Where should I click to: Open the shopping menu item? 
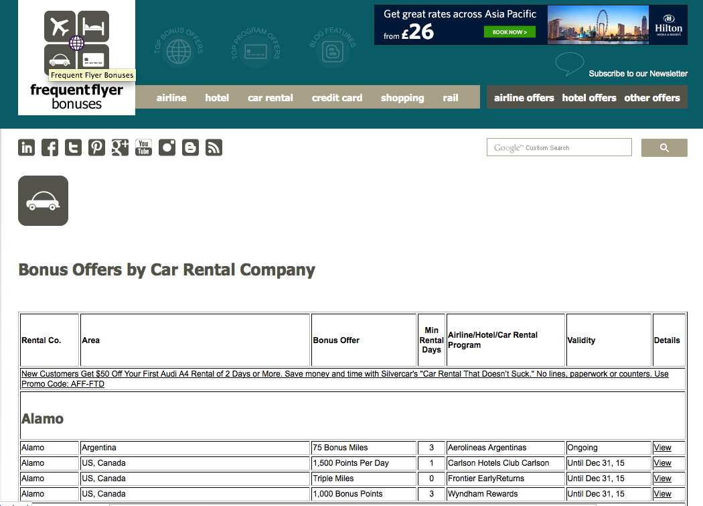[402, 98]
